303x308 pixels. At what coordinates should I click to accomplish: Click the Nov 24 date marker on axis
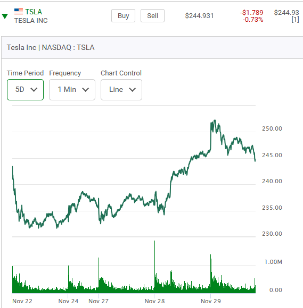(68, 301)
